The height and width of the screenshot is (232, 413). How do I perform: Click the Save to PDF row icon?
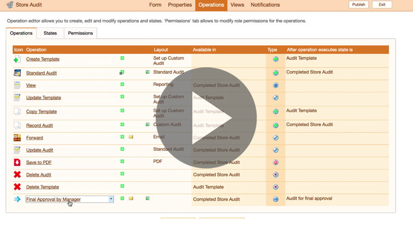coord(17,162)
